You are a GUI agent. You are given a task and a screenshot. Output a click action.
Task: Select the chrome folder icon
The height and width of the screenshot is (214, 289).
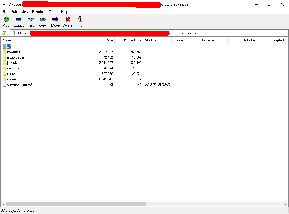tap(5, 79)
